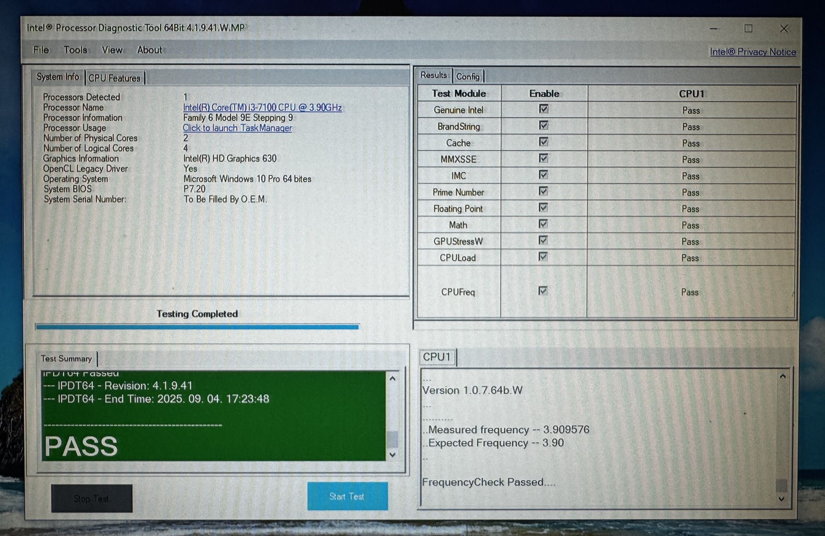Viewport: 825px width, 536px height.
Task: Click the testing progress bar
Action: coord(197,327)
